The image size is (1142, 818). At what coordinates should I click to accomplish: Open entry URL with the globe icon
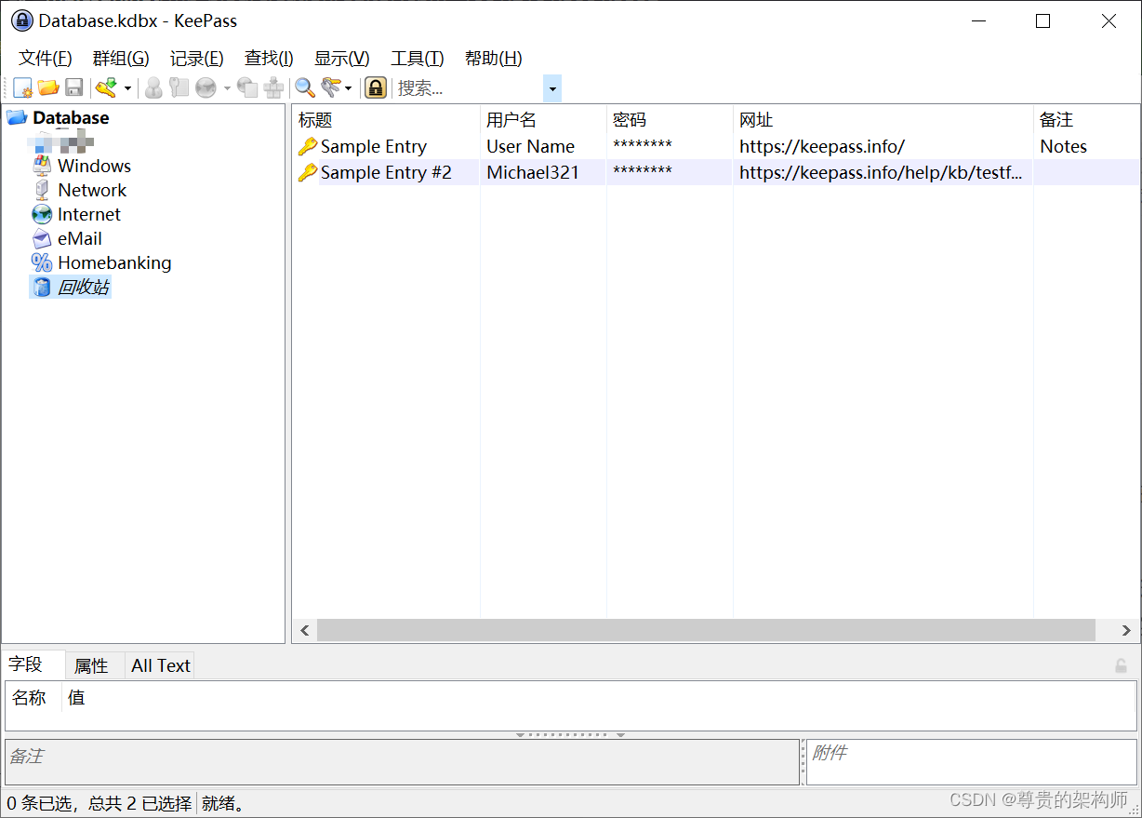[206, 87]
